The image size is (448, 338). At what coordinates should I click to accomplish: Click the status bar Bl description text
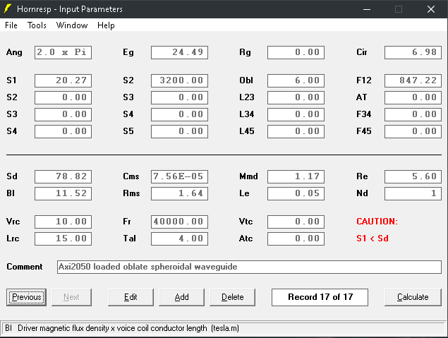pyautogui.click(x=122, y=328)
